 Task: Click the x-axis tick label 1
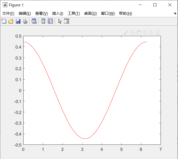[43, 149]
